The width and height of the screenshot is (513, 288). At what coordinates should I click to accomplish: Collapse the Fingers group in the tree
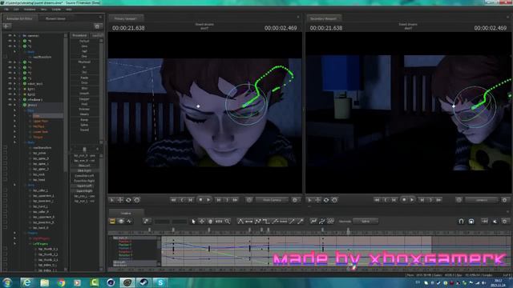pos(25,233)
